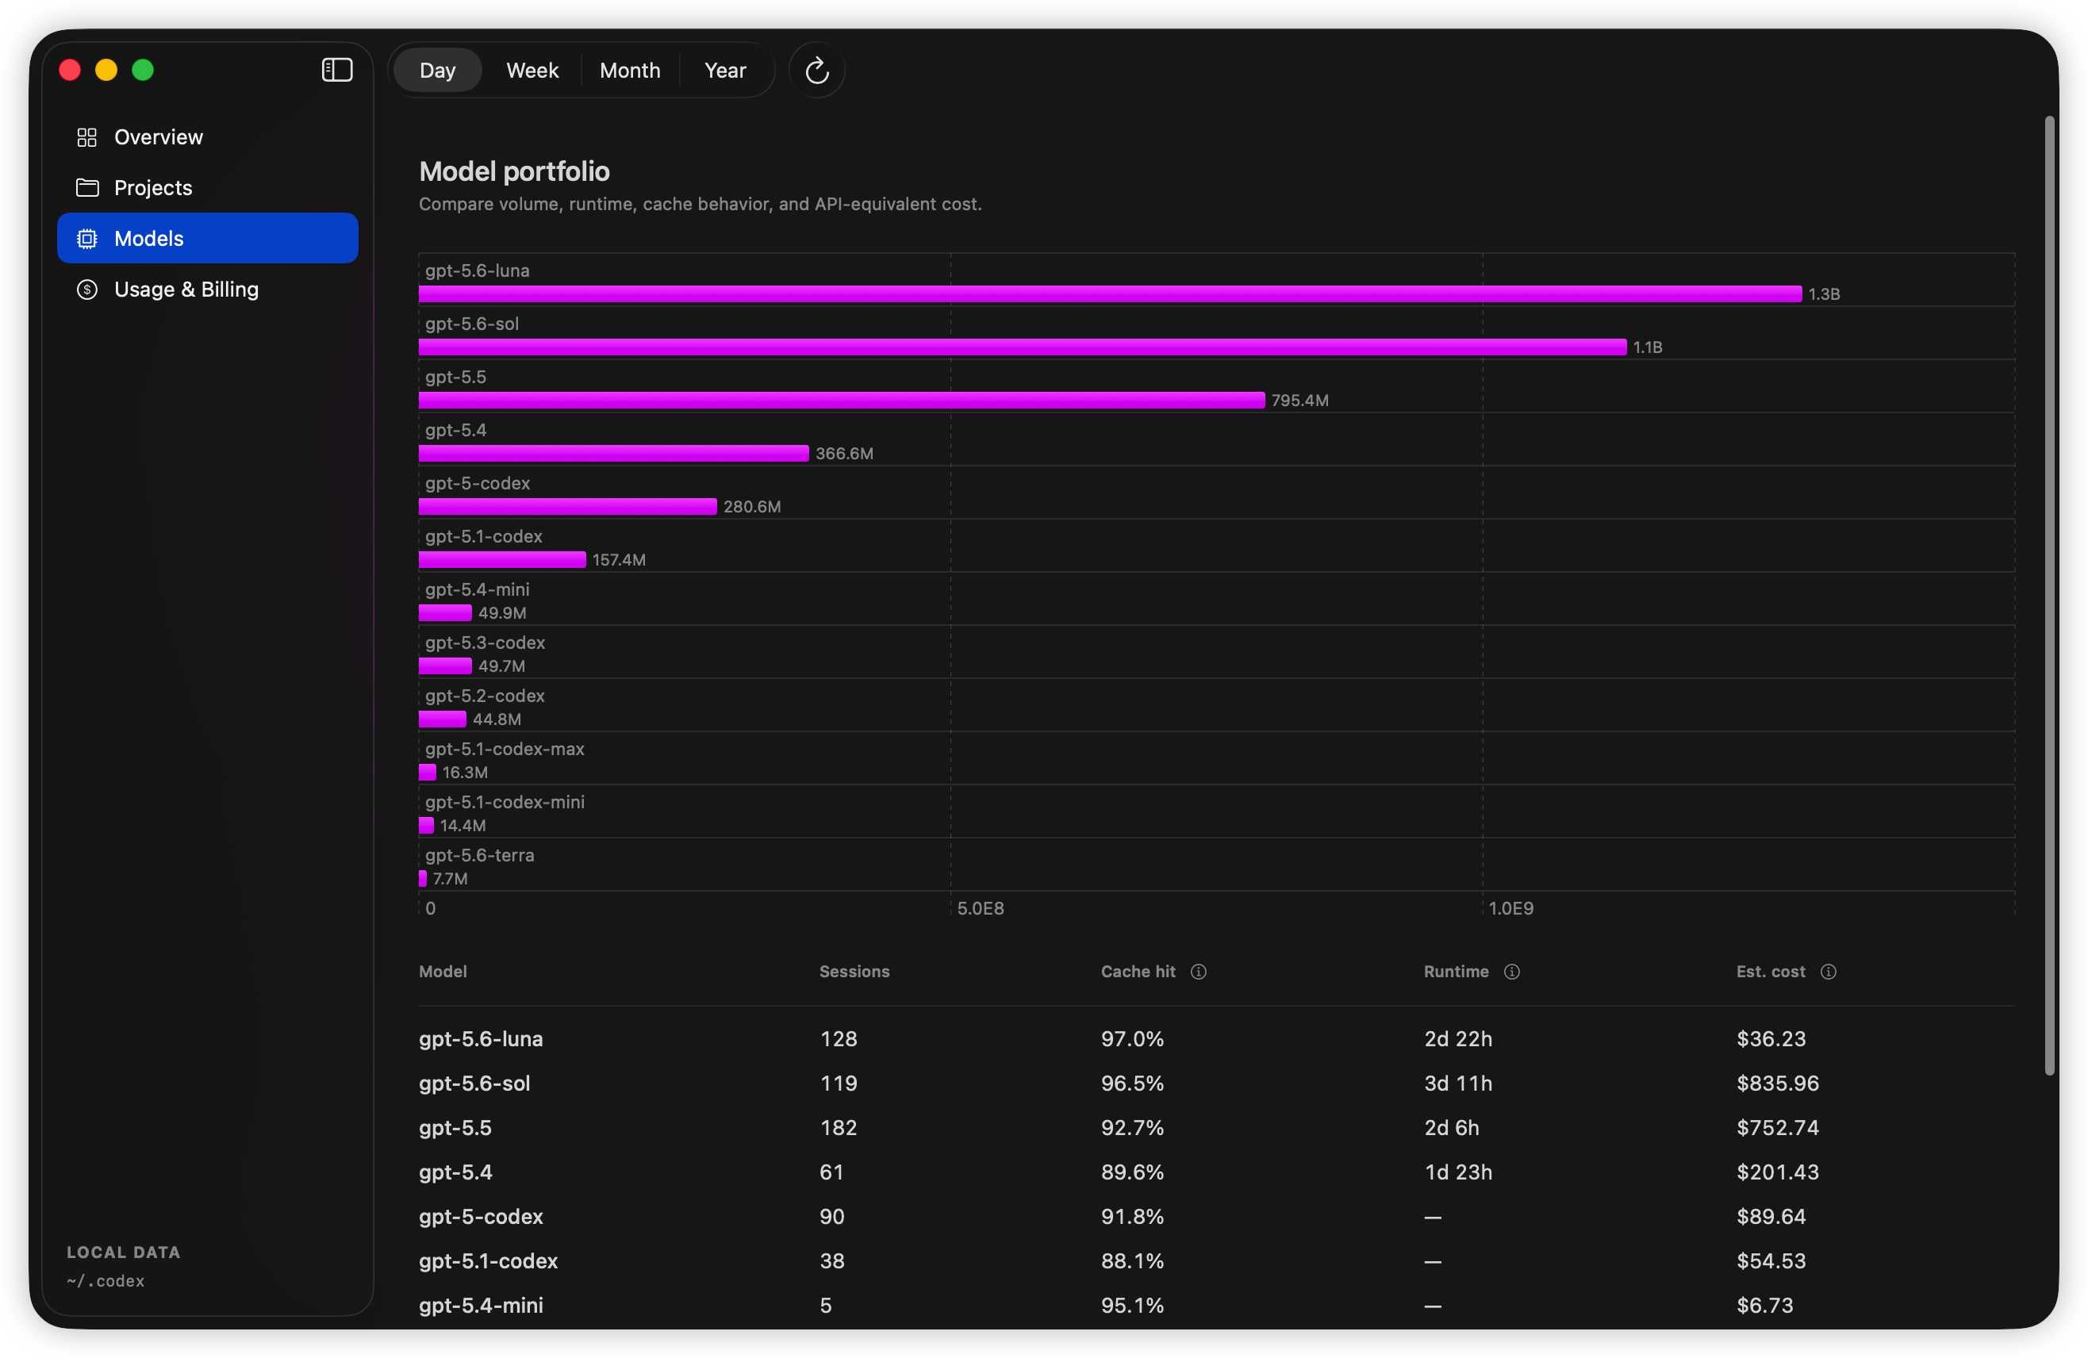Click the 795.4M bar value label

(x=1299, y=400)
